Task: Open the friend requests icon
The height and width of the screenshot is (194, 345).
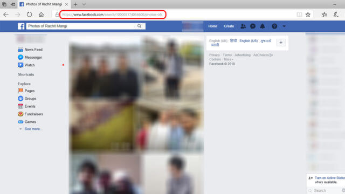Action: pos(243,26)
